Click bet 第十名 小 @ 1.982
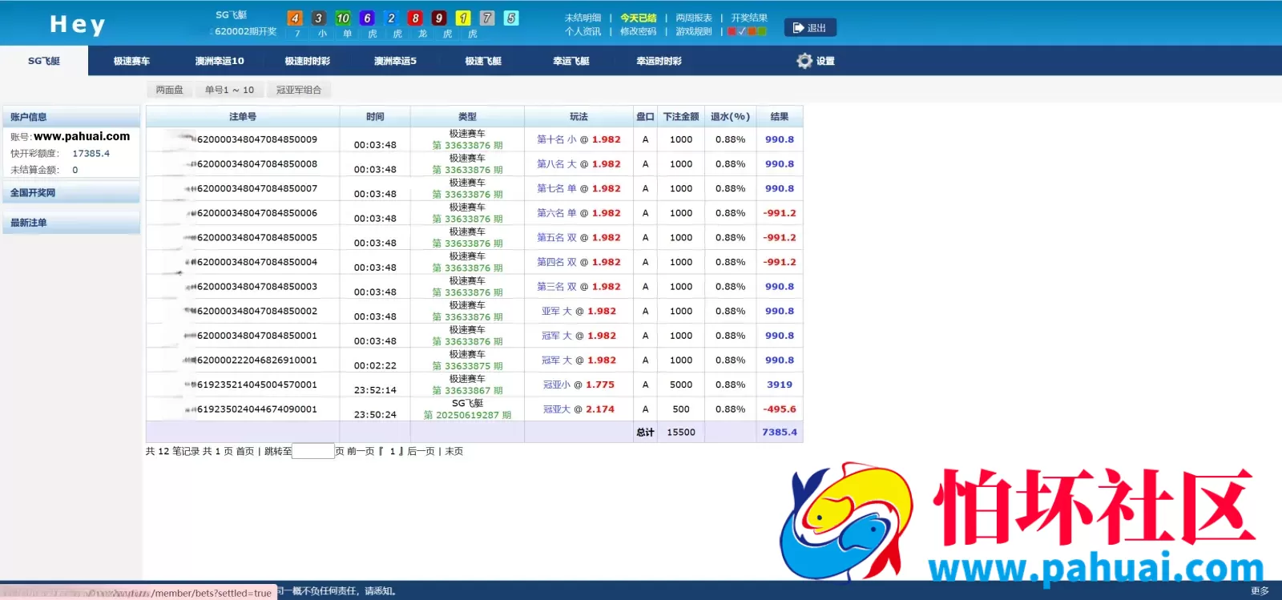The width and height of the screenshot is (1282, 600). (579, 139)
